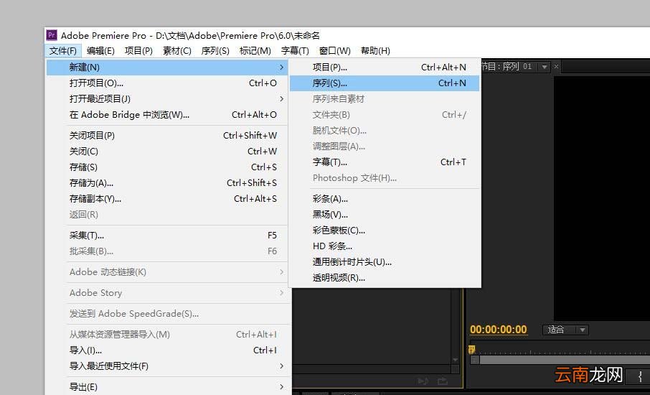Viewport: 650px width, 395px height.
Task: Select 彩条(A)... in the submenu
Action: pos(385,199)
